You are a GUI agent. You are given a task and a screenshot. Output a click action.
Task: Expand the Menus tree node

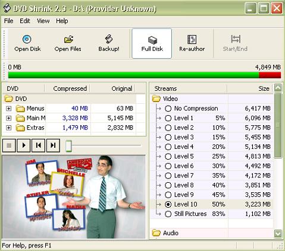(x=8, y=109)
